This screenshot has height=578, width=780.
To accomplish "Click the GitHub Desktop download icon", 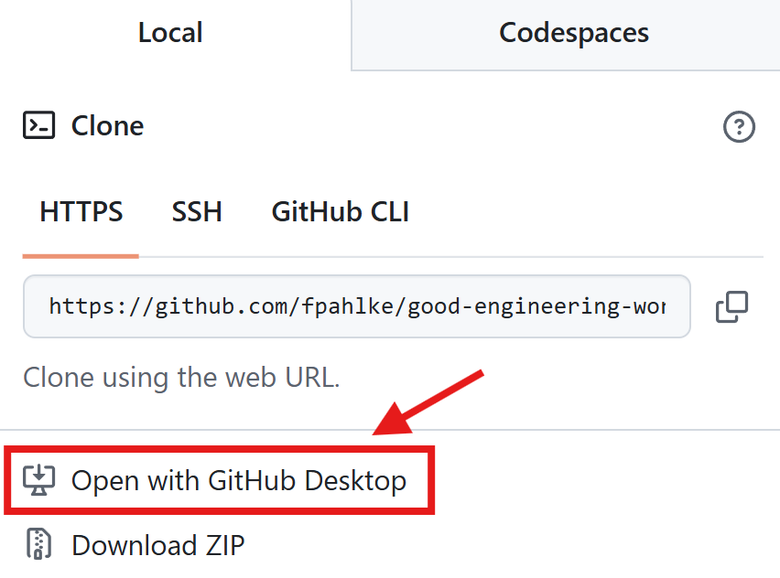I will pos(39,480).
